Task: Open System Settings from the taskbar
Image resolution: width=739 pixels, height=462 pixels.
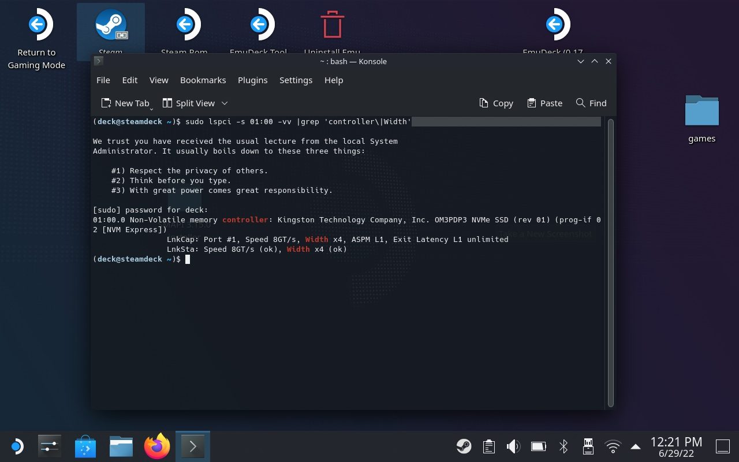Action: pos(49,446)
